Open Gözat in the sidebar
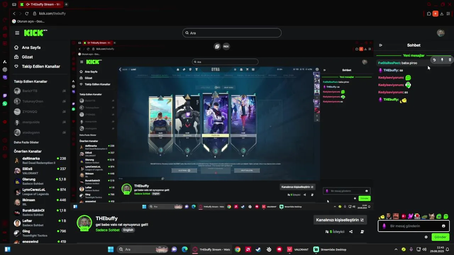The width and height of the screenshot is (454, 255). coord(23,57)
